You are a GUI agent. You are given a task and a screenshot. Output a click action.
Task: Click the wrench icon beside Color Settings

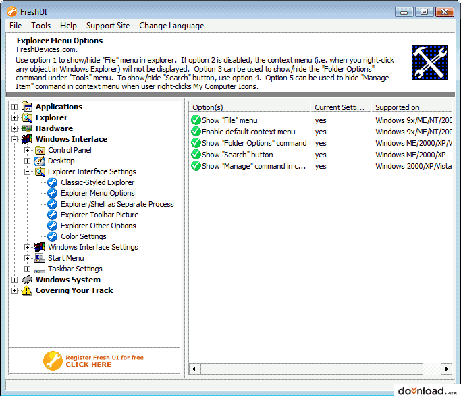[x=53, y=236]
